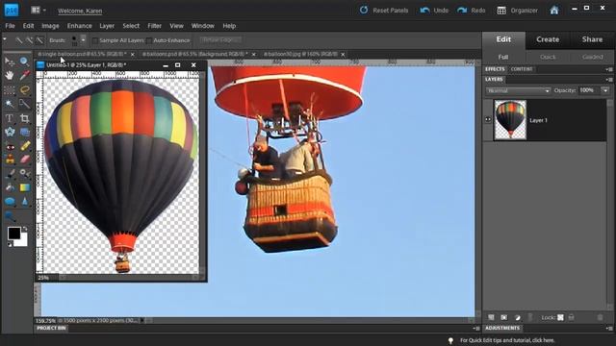Open Effects panel flyout menu
Screen dimensions: 616x346
coord(609,69)
